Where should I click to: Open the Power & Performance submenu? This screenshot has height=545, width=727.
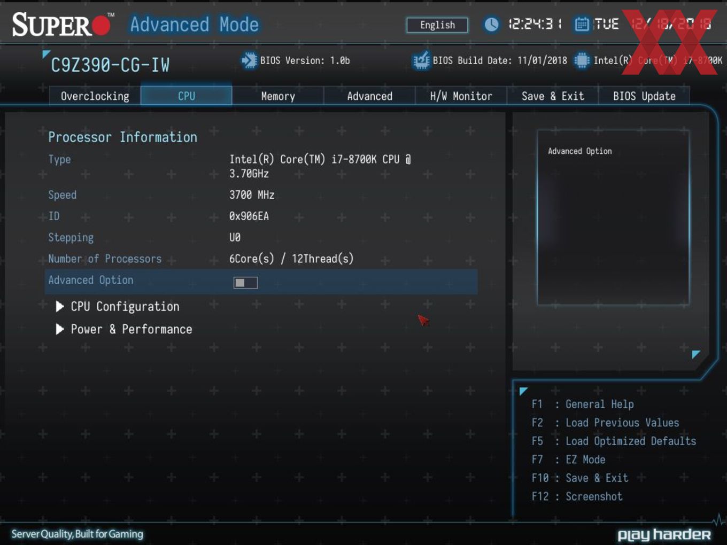132,329
